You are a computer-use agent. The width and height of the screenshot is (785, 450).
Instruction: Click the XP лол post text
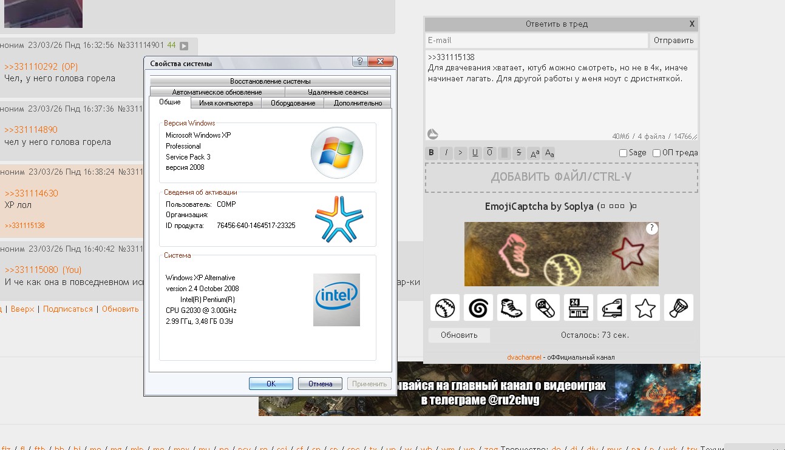click(x=18, y=205)
